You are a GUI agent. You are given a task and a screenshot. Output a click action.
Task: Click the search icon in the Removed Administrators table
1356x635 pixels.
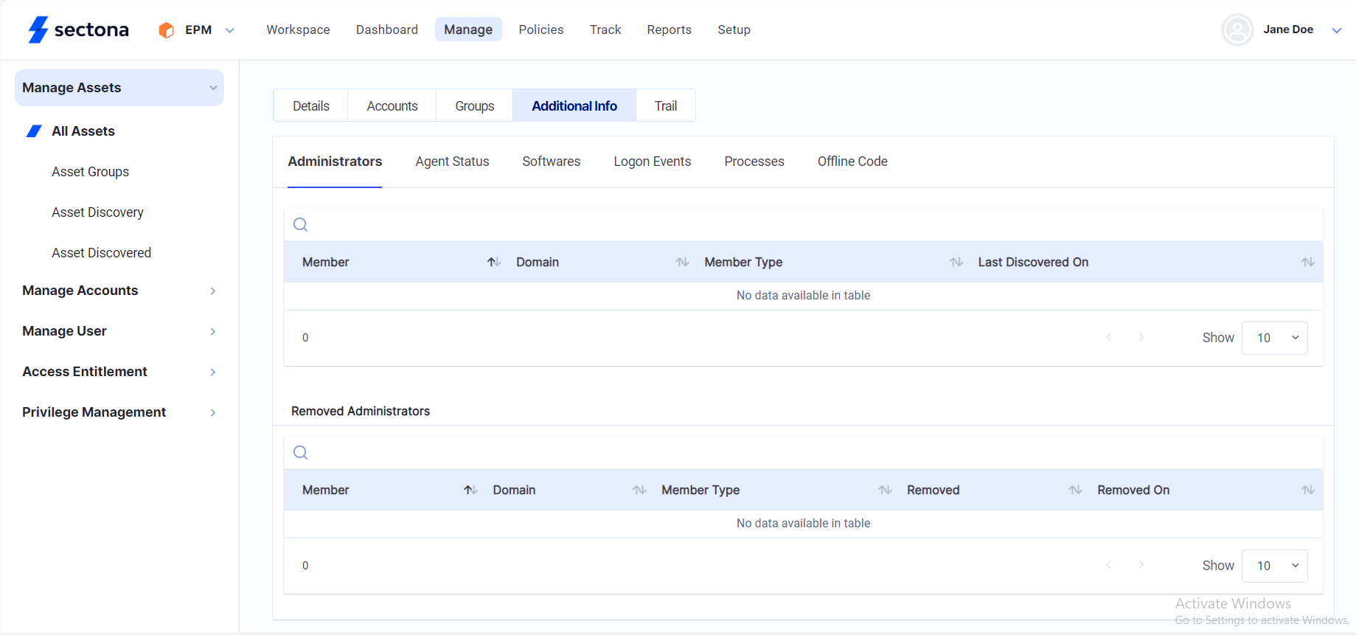point(300,453)
